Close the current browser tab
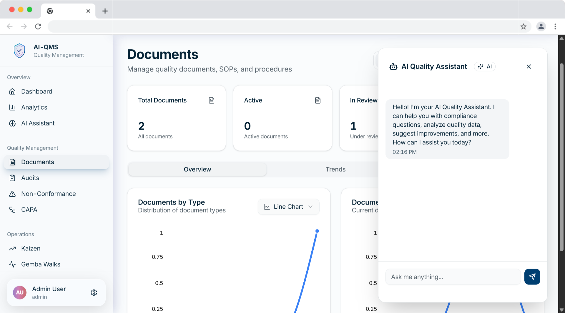The height and width of the screenshot is (313, 565). pos(88,11)
